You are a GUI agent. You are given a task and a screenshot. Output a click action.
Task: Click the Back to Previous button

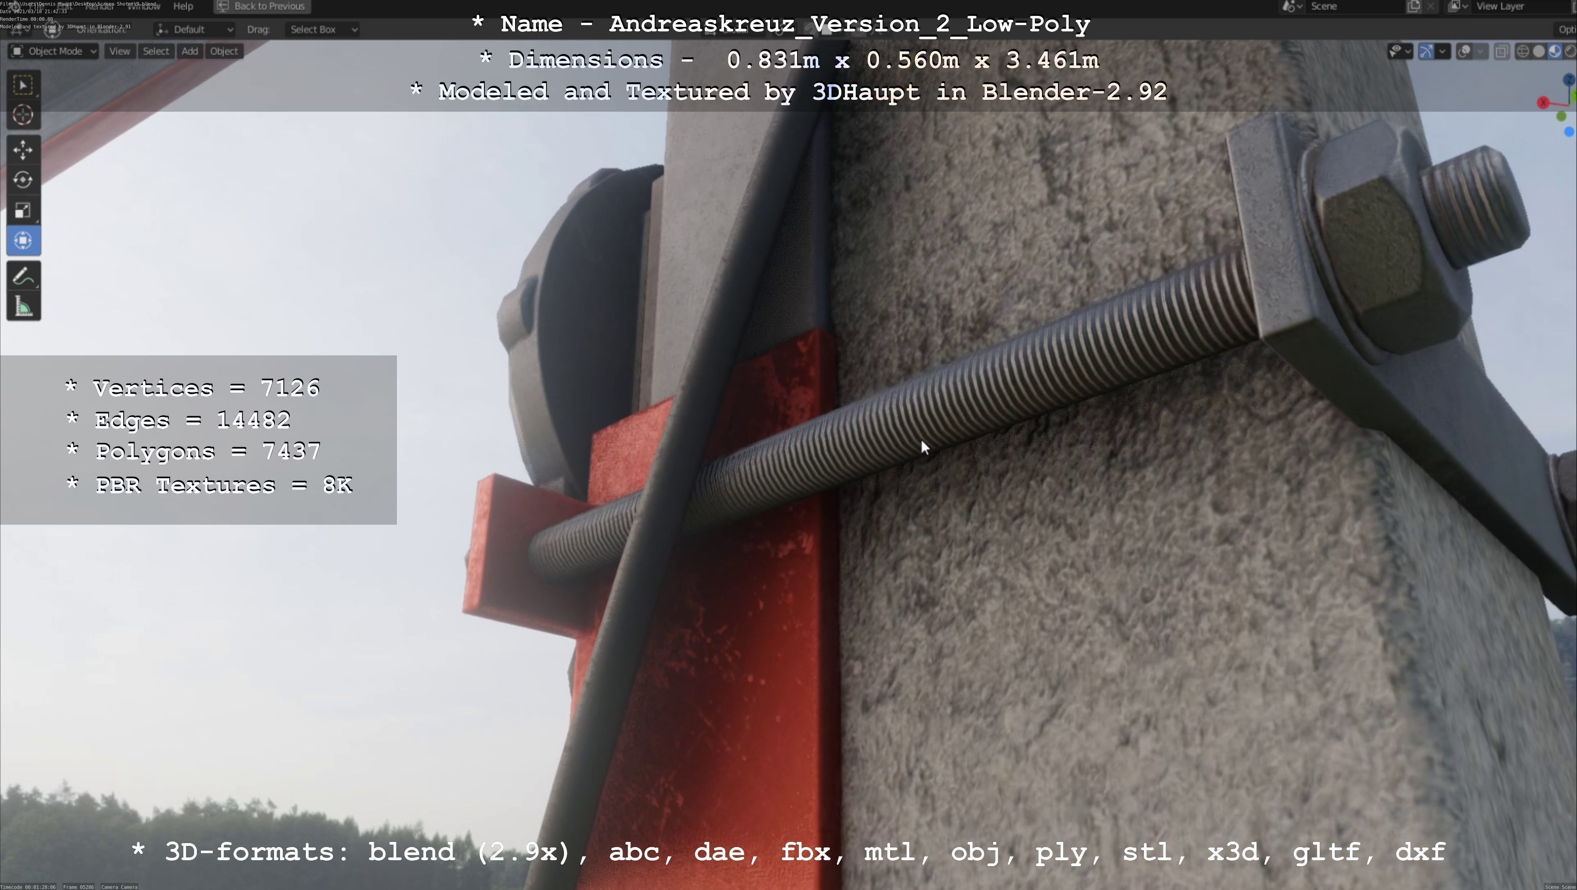pos(262,6)
